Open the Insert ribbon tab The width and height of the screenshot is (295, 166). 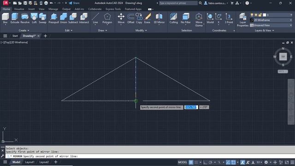coord(31,9)
